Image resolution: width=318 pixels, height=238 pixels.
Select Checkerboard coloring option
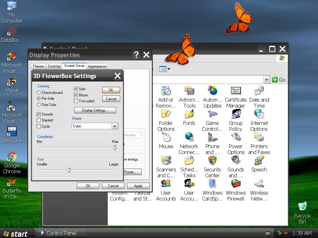pyautogui.click(x=50, y=92)
